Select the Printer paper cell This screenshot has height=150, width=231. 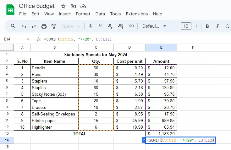54,121
